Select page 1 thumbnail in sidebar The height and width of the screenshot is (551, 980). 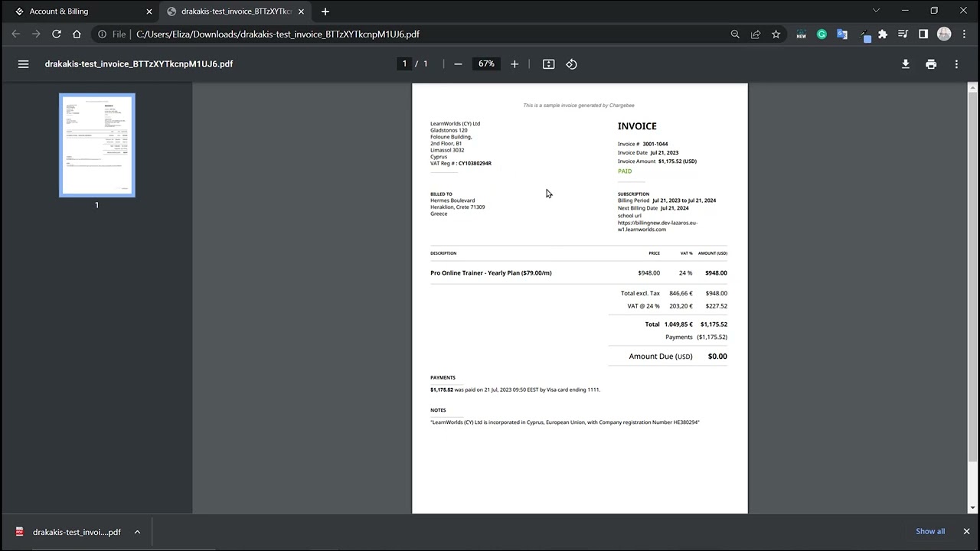[97, 145]
